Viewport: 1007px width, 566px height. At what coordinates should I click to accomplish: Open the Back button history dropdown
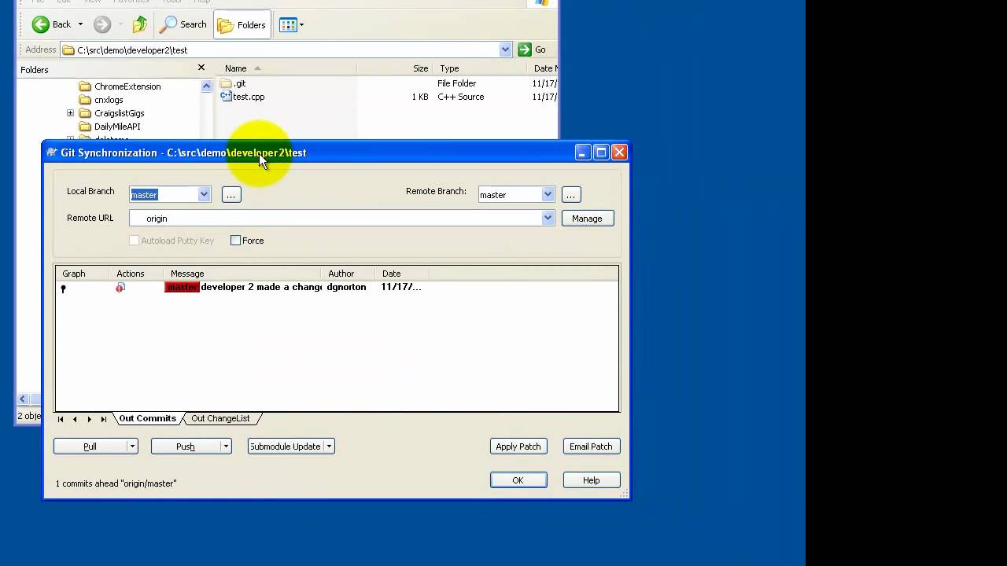(x=80, y=24)
